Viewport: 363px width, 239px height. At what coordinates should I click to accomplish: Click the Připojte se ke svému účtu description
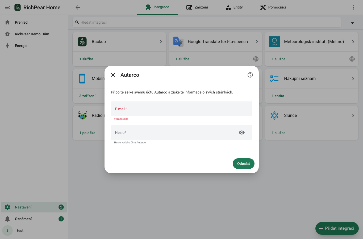[x=172, y=92]
